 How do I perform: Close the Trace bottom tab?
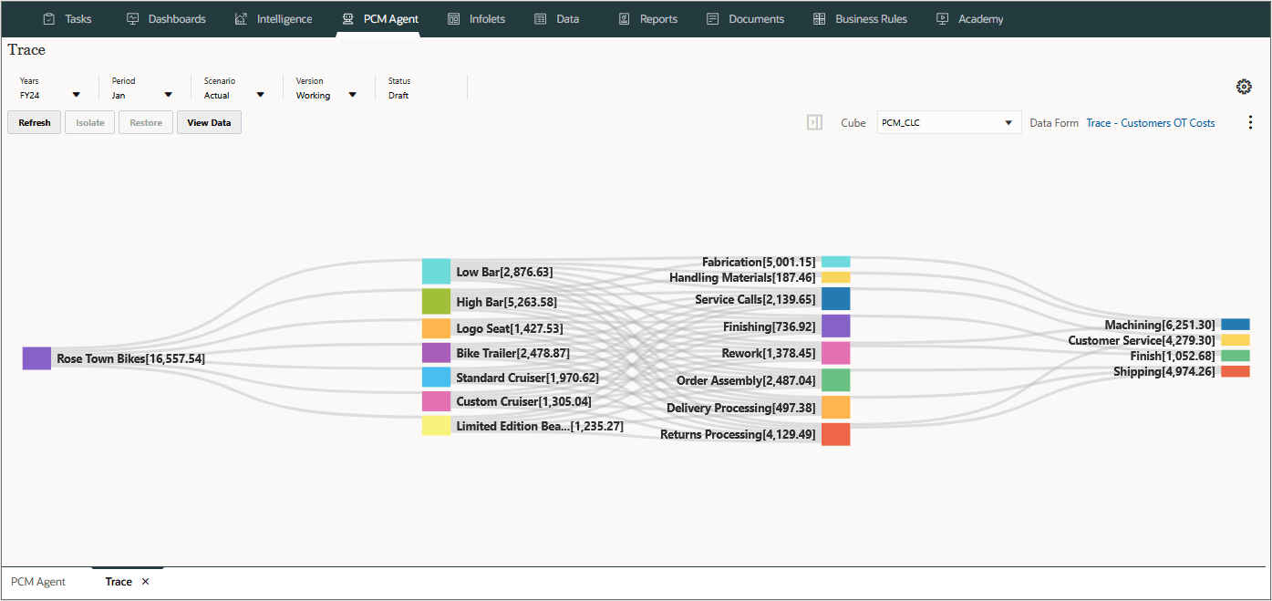pyautogui.click(x=145, y=582)
